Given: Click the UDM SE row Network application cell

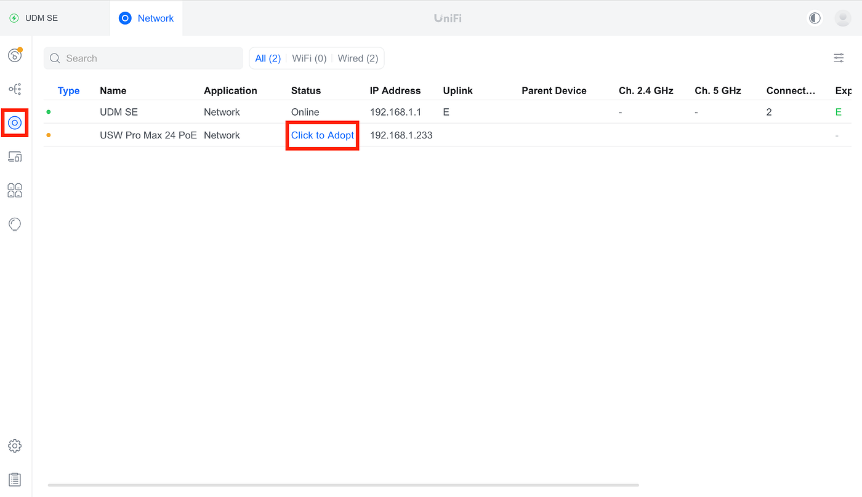Looking at the screenshot, I should [x=222, y=112].
